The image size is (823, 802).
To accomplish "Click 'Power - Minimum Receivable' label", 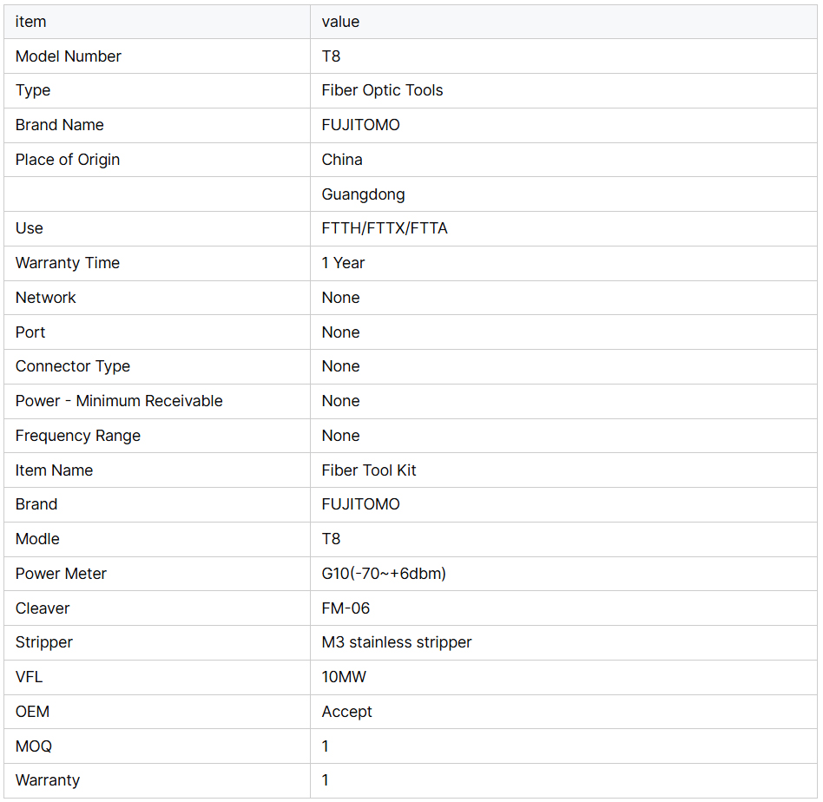I will [x=119, y=401].
